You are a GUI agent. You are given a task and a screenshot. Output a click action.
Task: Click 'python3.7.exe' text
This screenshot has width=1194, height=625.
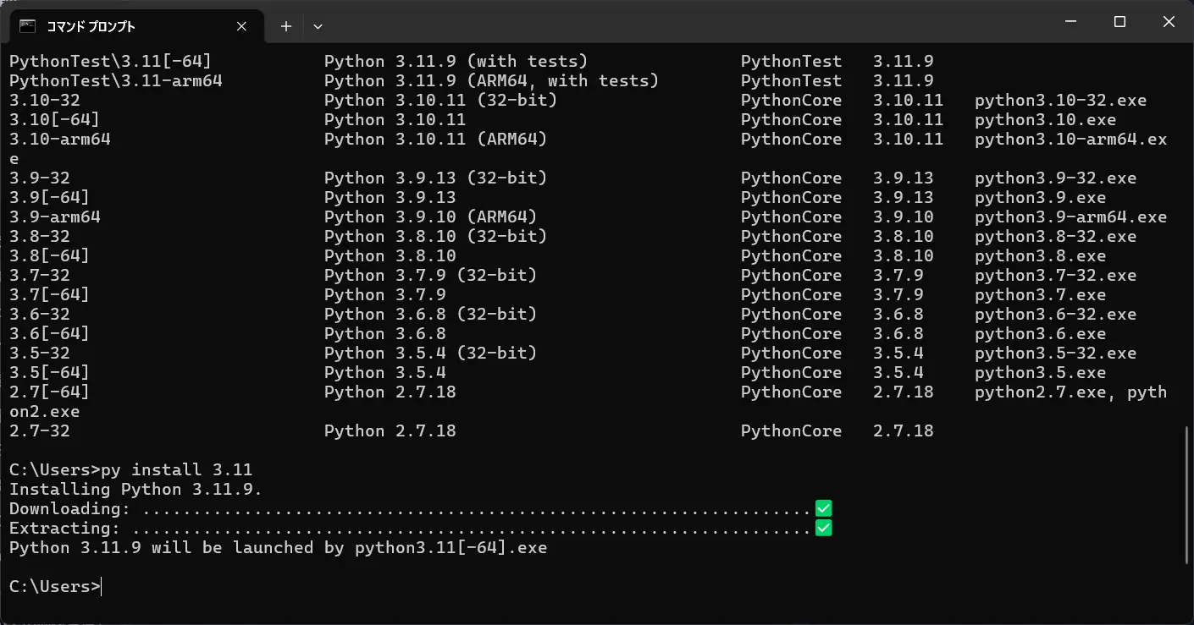point(1040,294)
